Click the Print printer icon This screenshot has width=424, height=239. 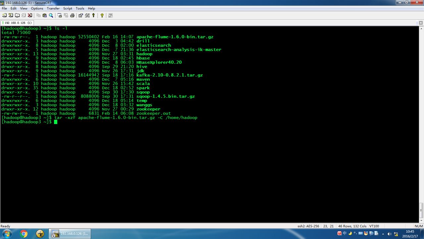72,15
